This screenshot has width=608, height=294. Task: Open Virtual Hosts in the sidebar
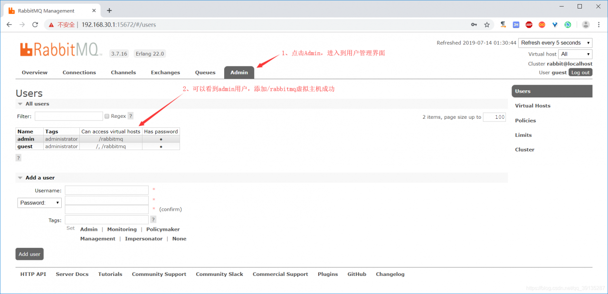click(532, 106)
